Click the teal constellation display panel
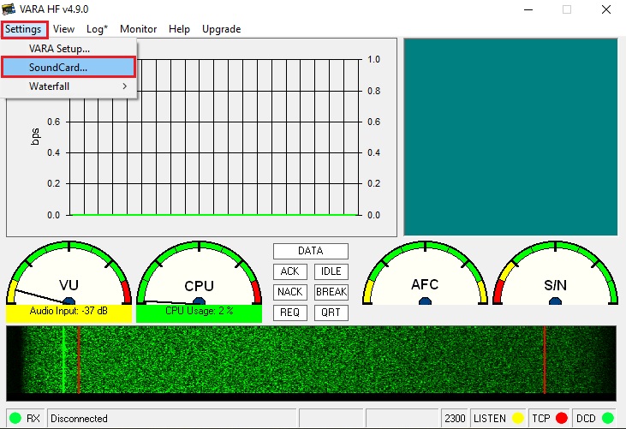The width and height of the screenshot is (626, 429). pyautogui.click(x=510, y=137)
